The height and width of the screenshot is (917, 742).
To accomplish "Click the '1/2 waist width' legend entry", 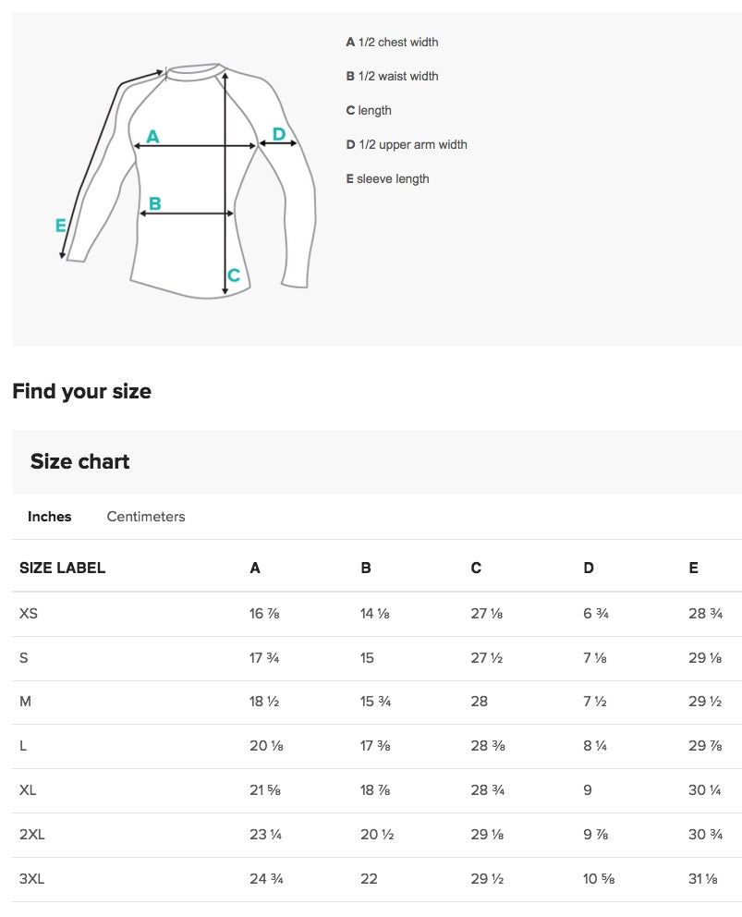I will [x=393, y=77].
